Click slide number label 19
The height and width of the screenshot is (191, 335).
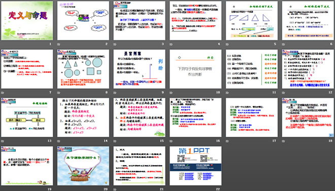pos(50,189)
